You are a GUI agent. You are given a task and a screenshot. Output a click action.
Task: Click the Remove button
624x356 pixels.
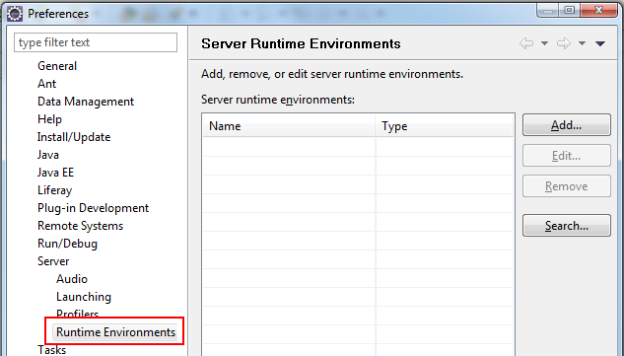tap(566, 186)
